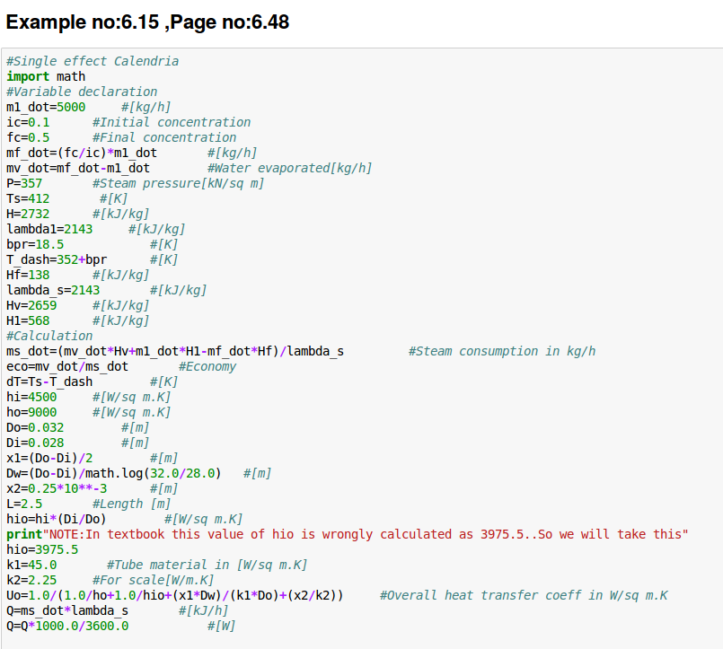This screenshot has height=649, width=723.
Task: Click the '#Single effect Calendria' comment line
Action: point(93,61)
